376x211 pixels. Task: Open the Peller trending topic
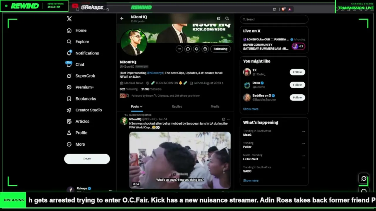click(247, 147)
